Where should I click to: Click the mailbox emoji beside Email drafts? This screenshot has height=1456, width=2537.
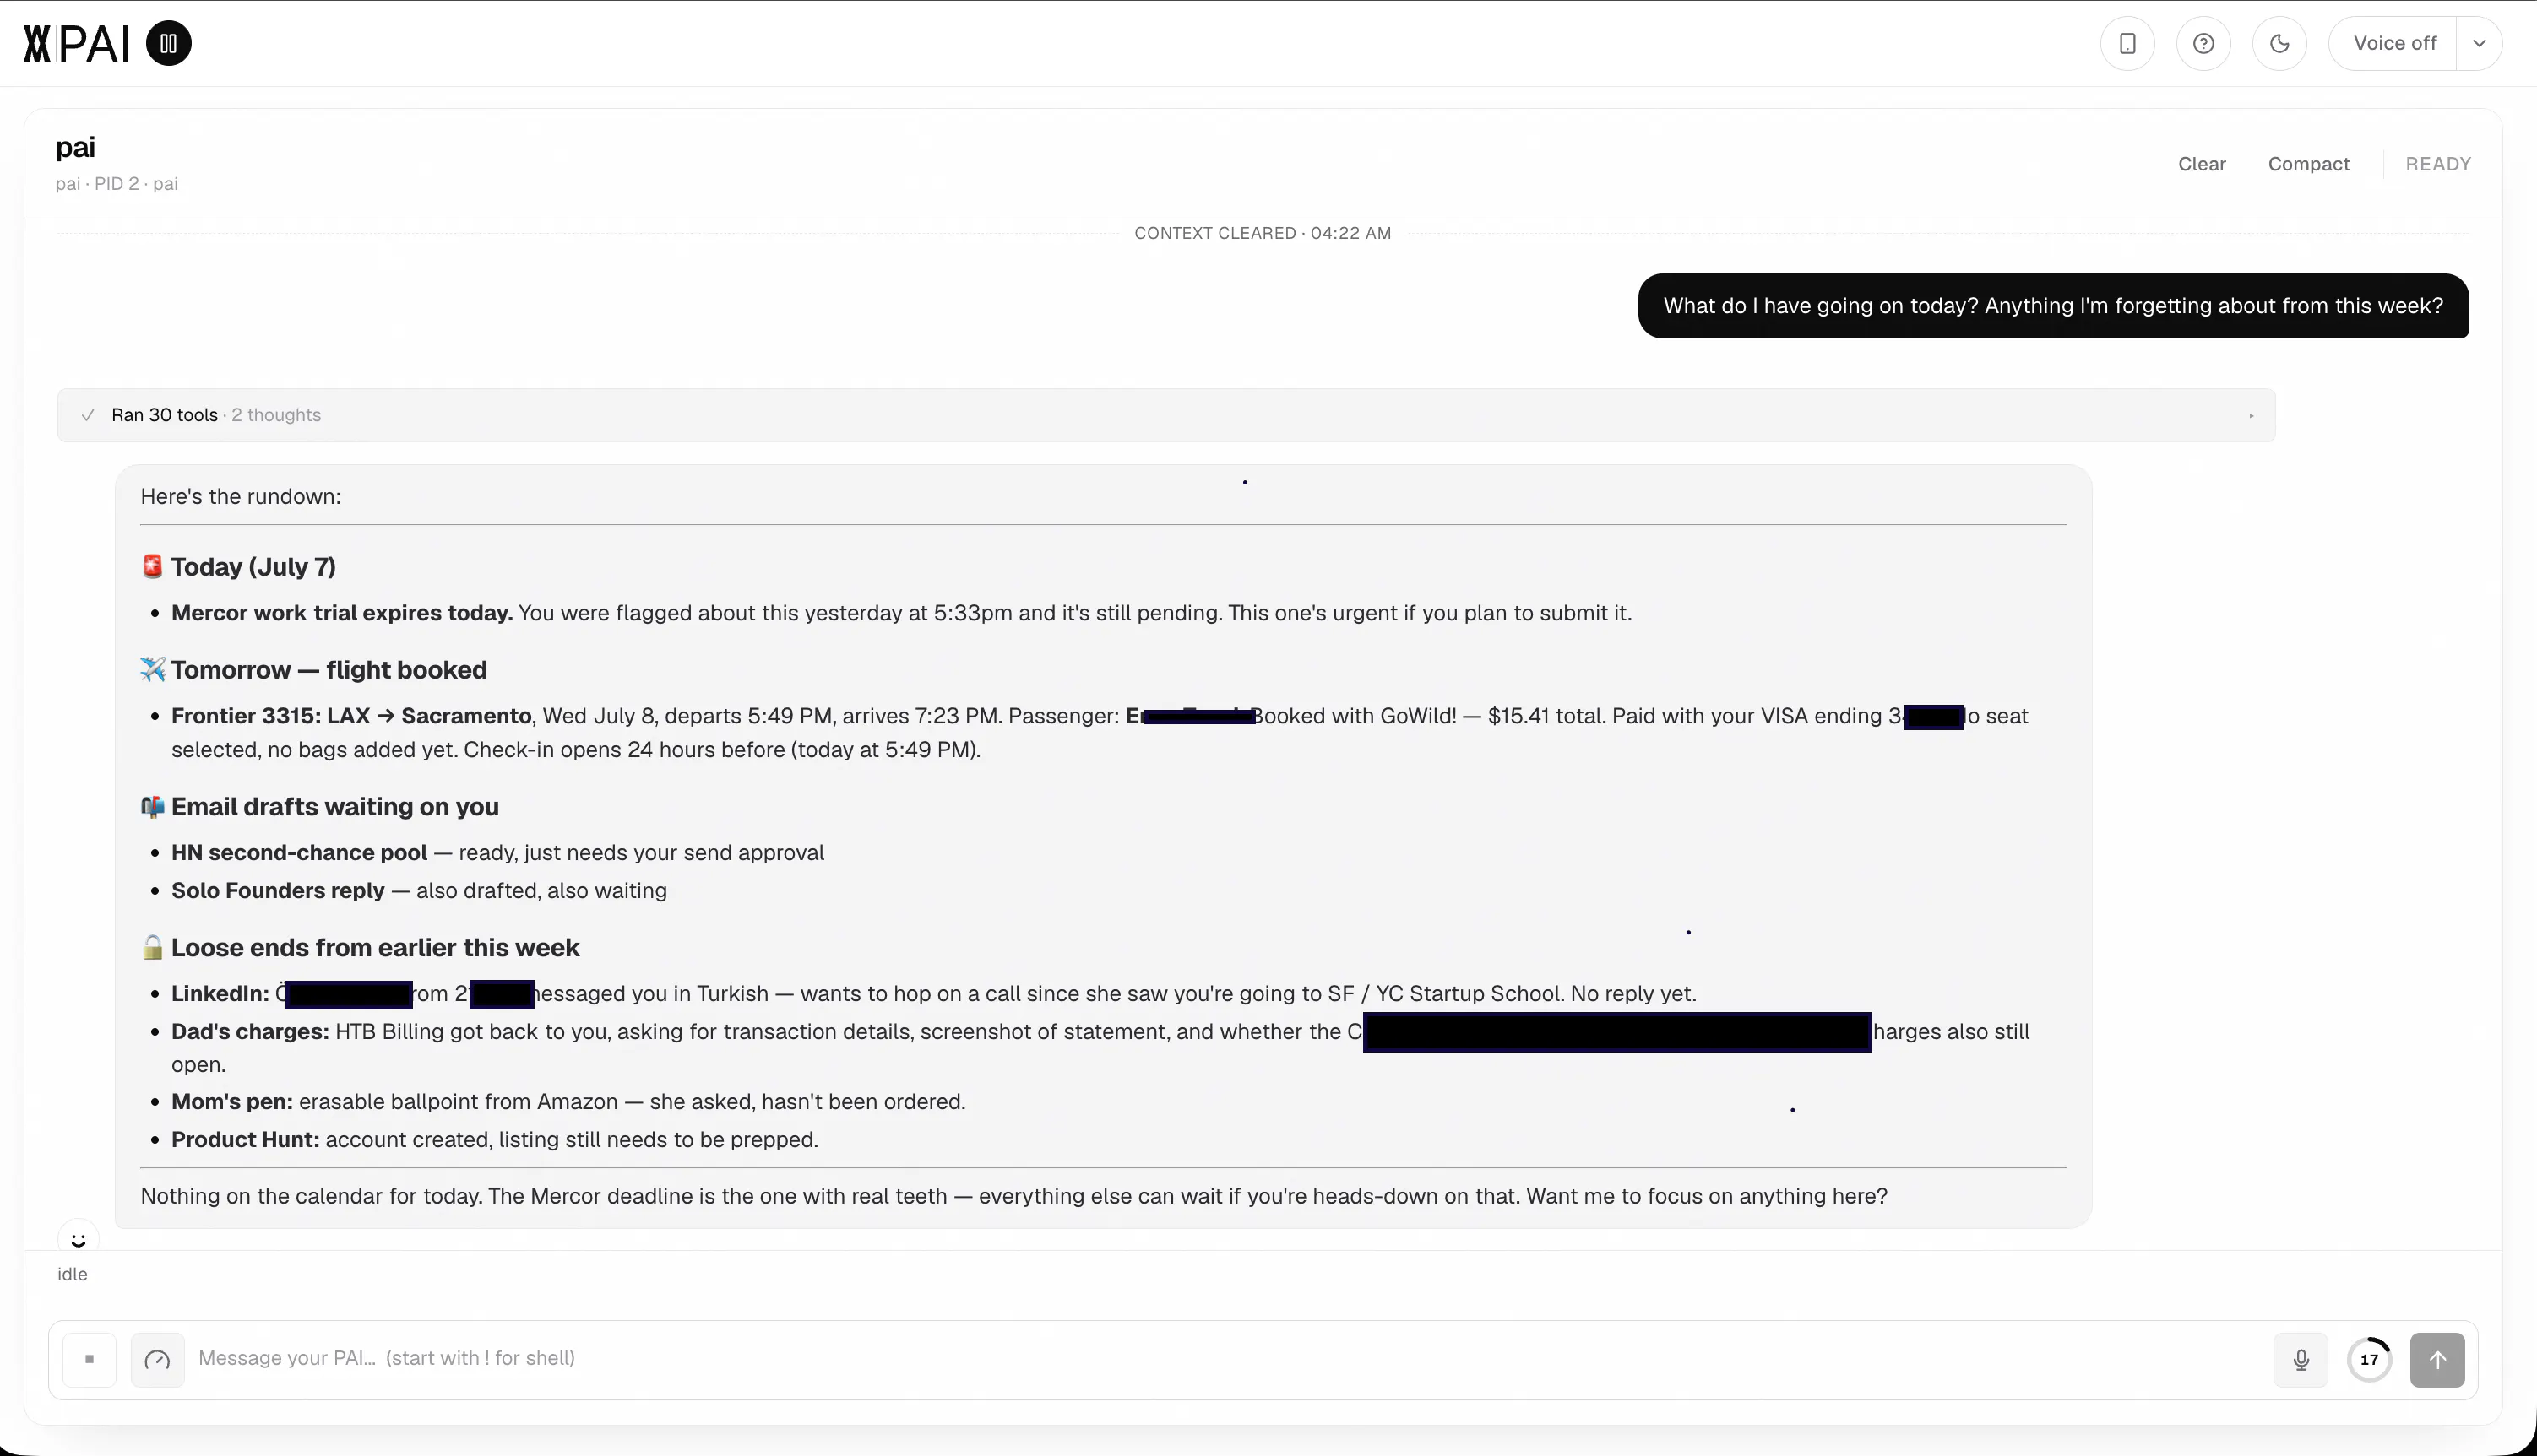coord(152,807)
